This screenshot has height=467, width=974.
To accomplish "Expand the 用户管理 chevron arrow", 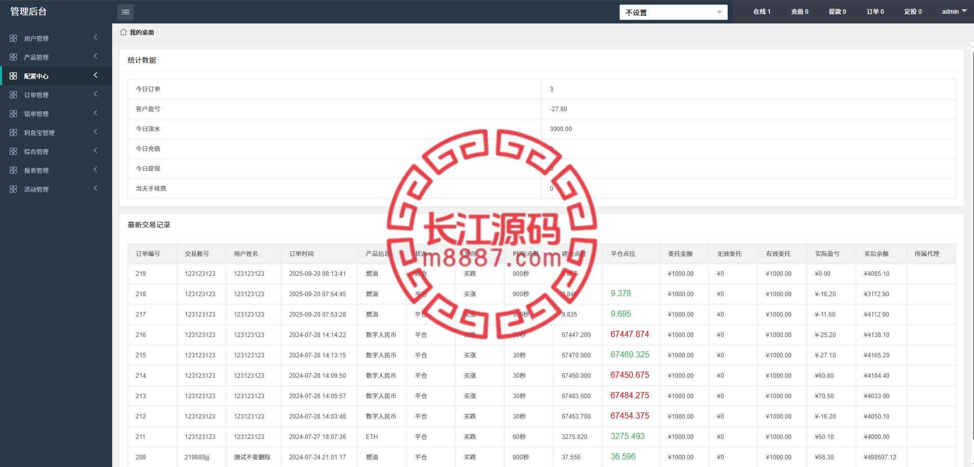I will (x=95, y=38).
